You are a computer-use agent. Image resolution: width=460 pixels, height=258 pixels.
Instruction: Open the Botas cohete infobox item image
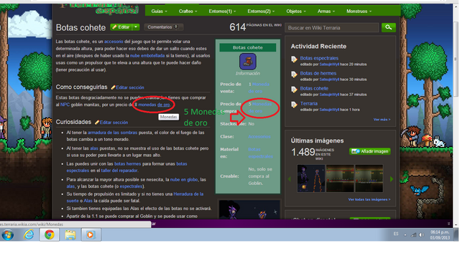[x=247, y=62]
